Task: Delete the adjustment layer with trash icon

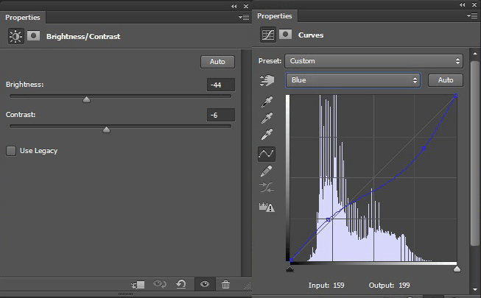Action: click(x=226, y=285)
